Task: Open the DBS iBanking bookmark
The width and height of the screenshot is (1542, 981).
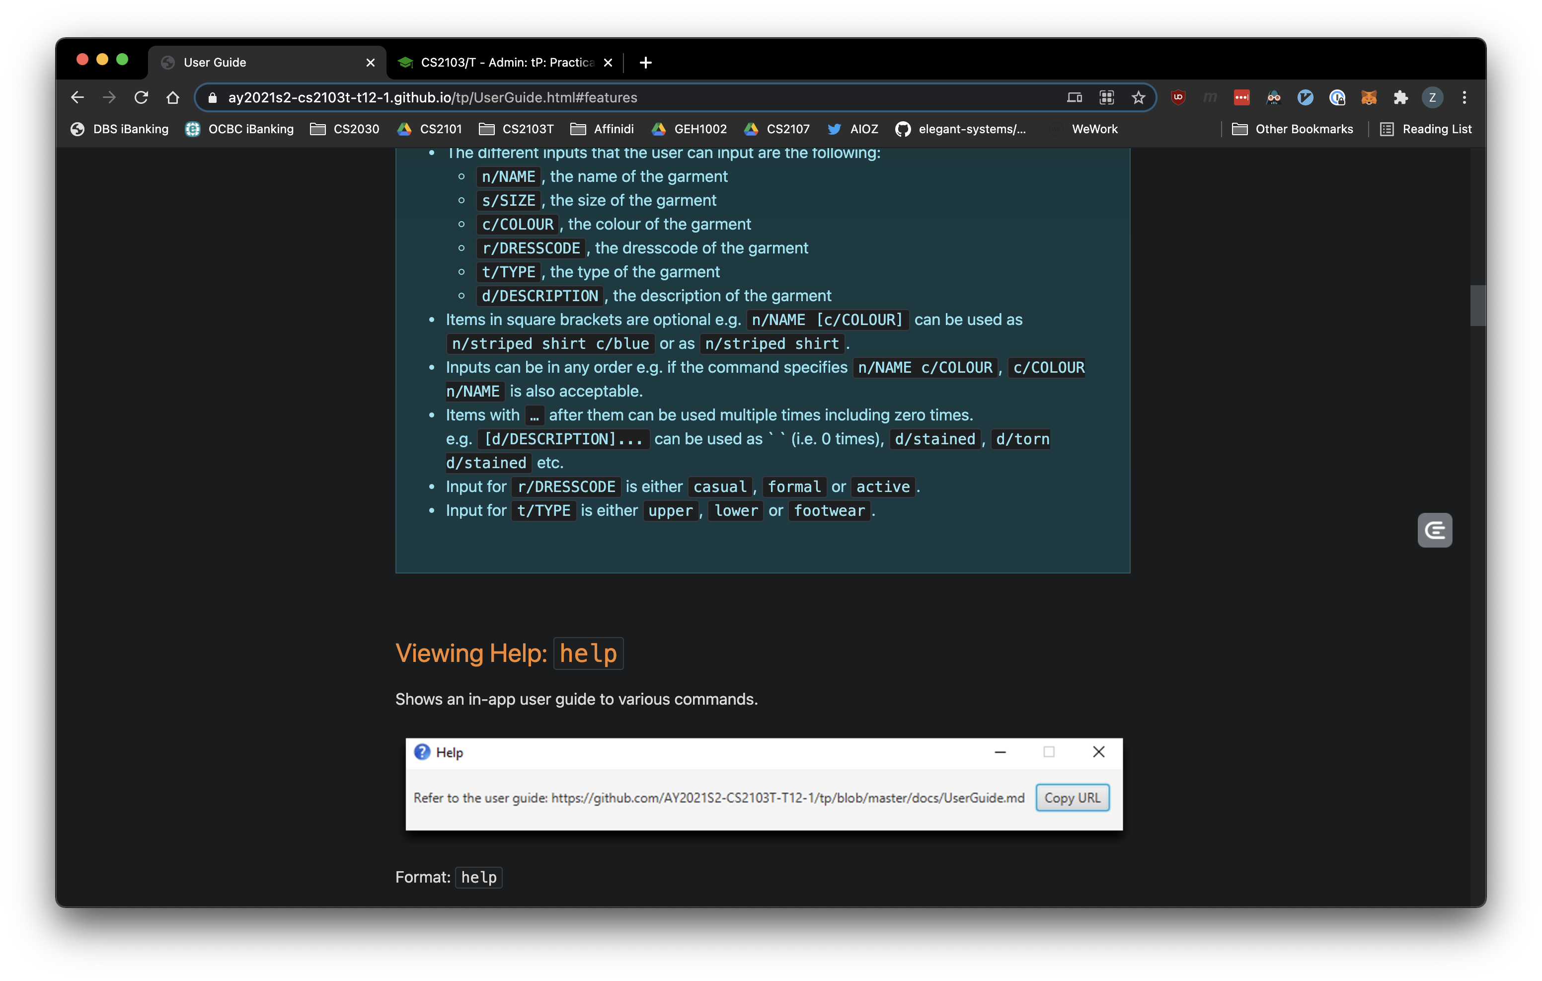Action: (x=120, y=129)
